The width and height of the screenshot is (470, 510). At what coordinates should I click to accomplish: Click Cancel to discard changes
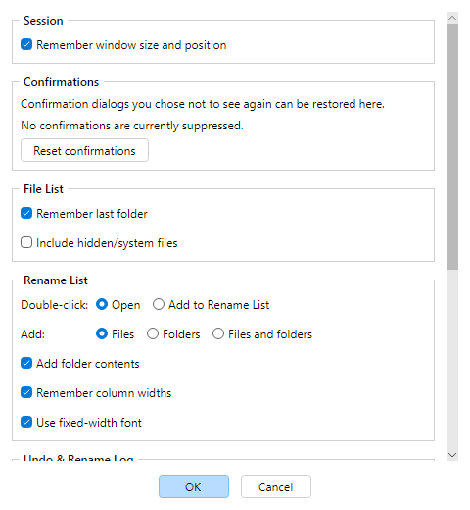coord(276,486)
